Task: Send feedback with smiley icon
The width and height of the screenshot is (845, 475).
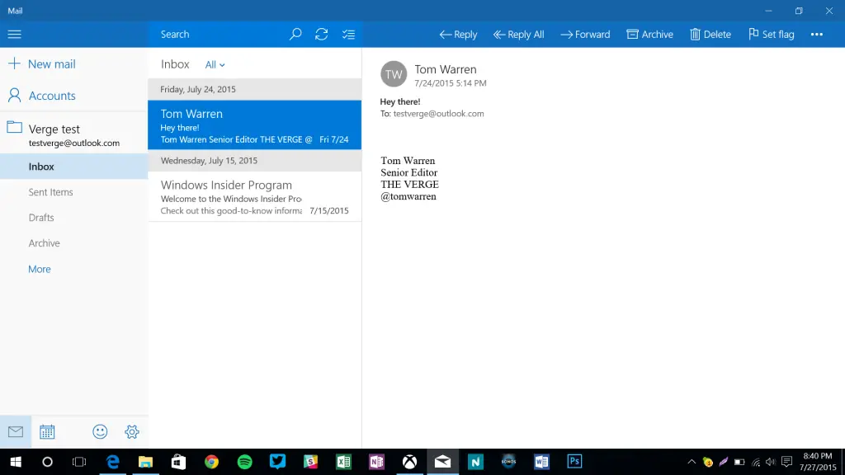Action: click(x=100, y=431)
